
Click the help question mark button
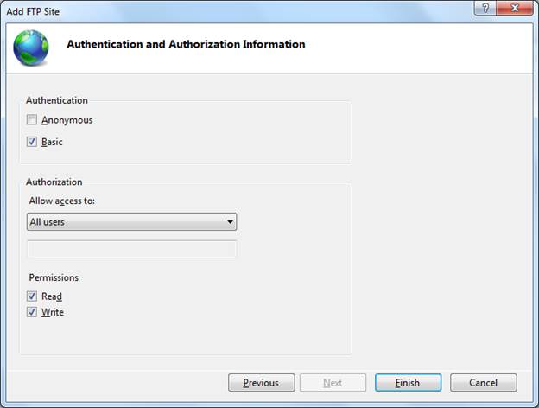[x=485, y=8]
